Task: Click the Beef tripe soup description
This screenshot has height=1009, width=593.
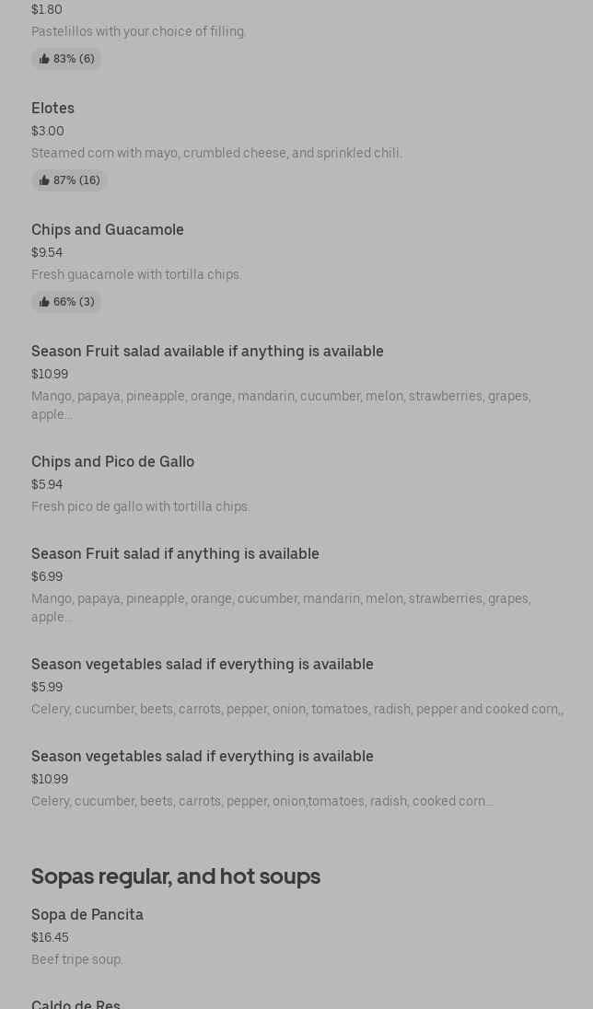Action: (77, 959)
